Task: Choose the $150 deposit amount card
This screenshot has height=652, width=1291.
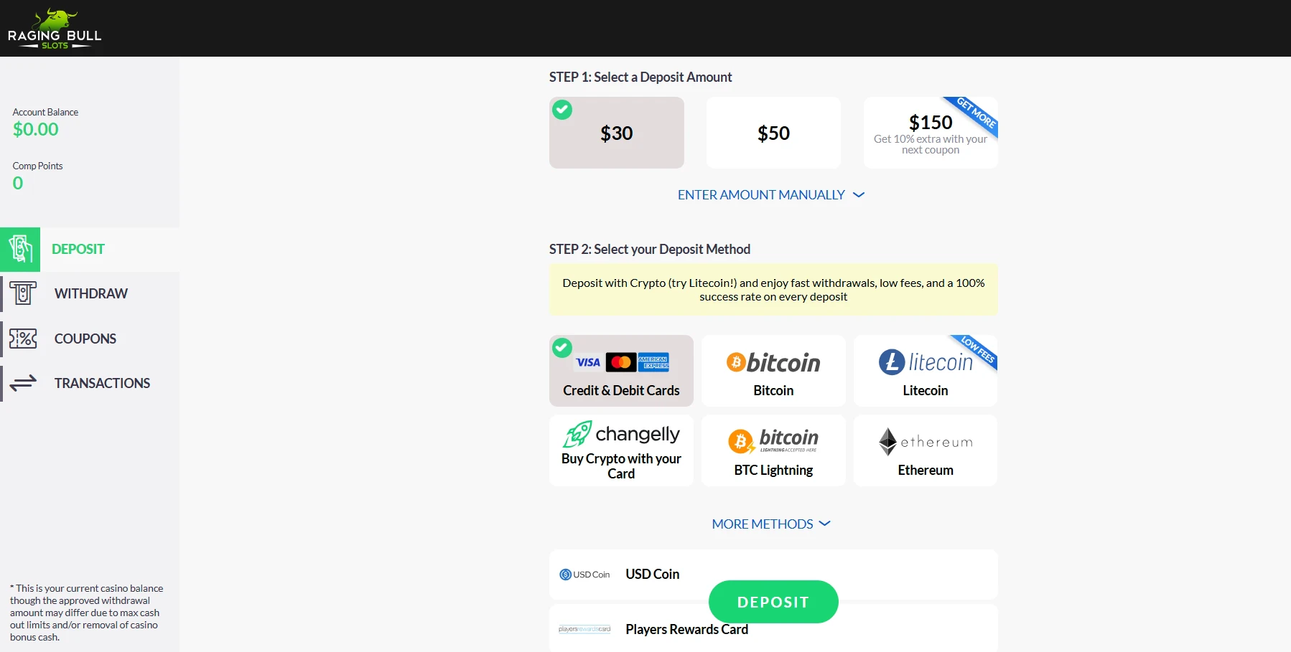Action: tap(931, 133)
